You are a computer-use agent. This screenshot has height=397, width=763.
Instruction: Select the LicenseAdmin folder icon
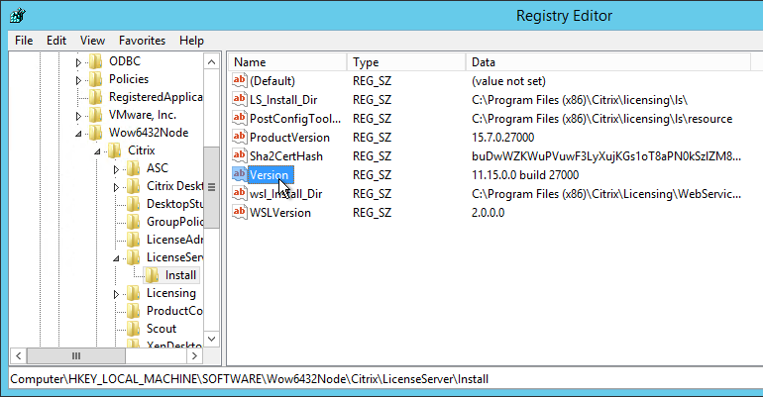click(x=134, y=240)
